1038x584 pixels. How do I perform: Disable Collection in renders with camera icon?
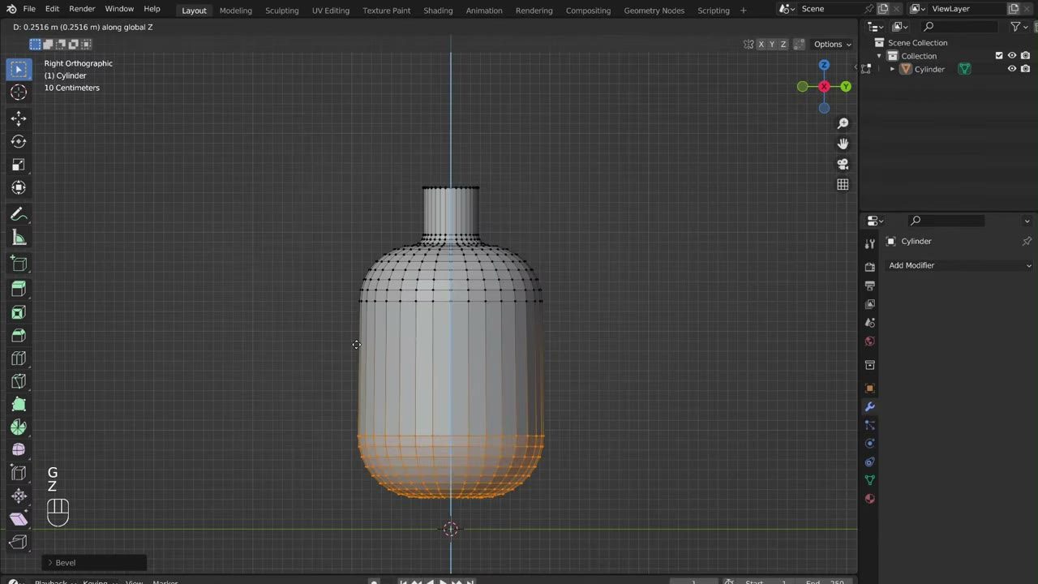[1025, 56]
